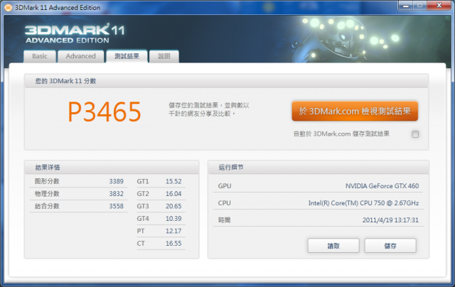Click the GT1 result 15.52
The image size is (455, 287).
coord(173,181)
